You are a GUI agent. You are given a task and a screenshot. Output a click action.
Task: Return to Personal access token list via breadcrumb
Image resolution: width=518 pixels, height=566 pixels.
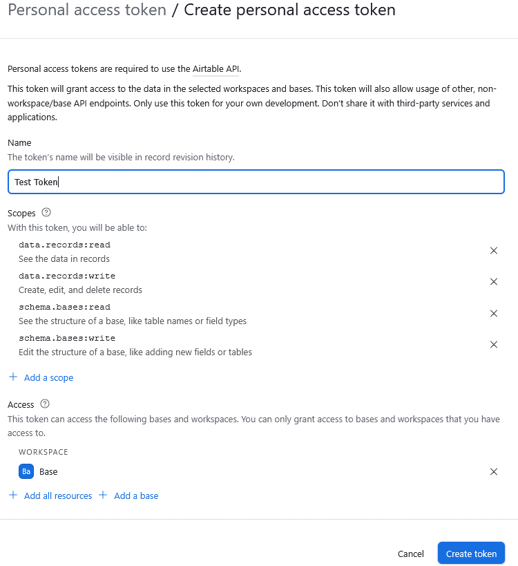(86, 10)
